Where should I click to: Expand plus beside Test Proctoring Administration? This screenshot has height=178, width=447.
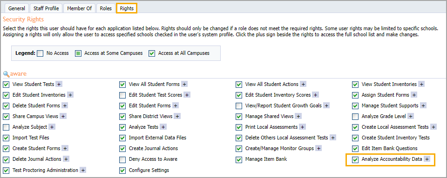pyautogui.click(x=83, y=170)
